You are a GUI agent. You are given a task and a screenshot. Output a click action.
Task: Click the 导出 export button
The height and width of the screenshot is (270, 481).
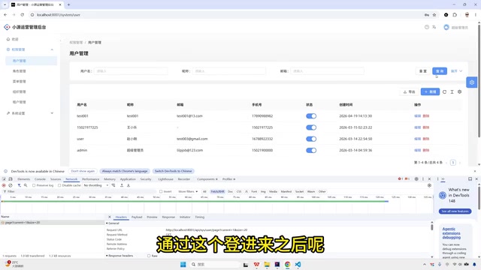tap(409, 91)
